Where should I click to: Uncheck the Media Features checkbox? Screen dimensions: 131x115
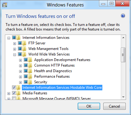pos(14,93)
